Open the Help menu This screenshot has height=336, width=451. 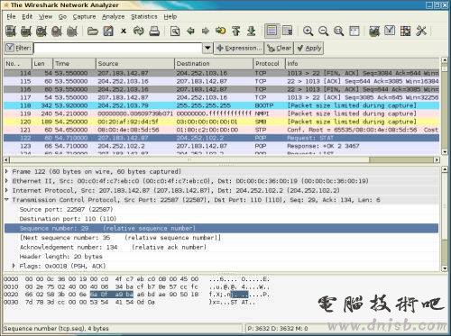(x=170, y=16)
